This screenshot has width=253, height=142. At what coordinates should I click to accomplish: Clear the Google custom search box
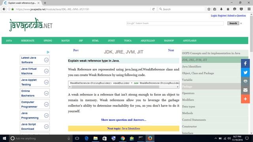click(x=241, y=23)
